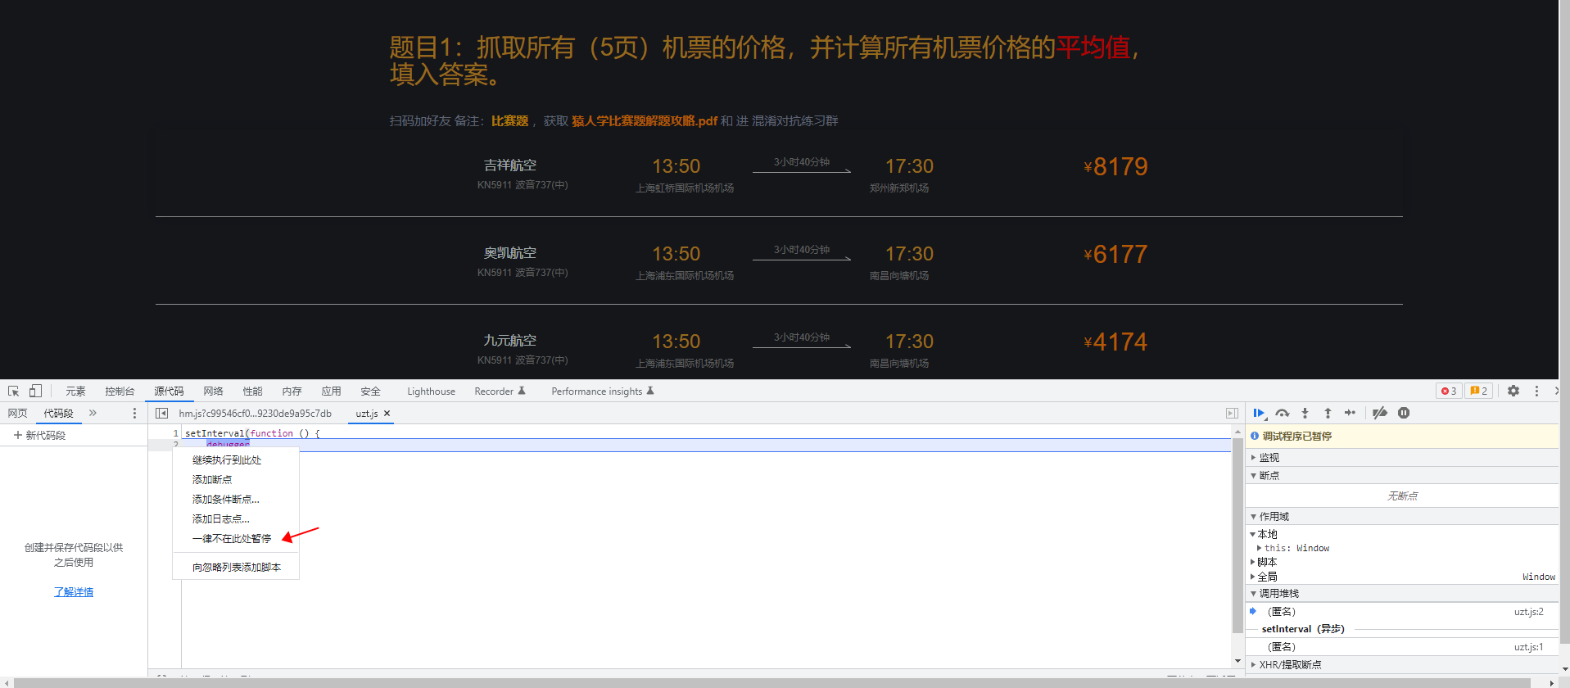Click the yellow issues count badge
Screen dimensions: 1570x688
[1479, 392]
